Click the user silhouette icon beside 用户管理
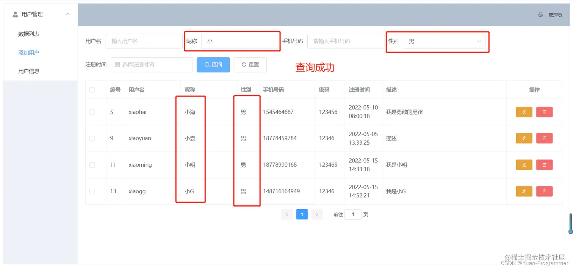573x269 pixels. click(15, 14)
